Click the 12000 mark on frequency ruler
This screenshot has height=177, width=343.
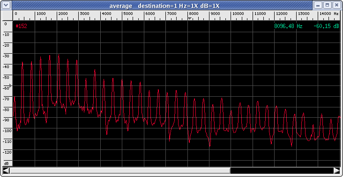[282, 14]
